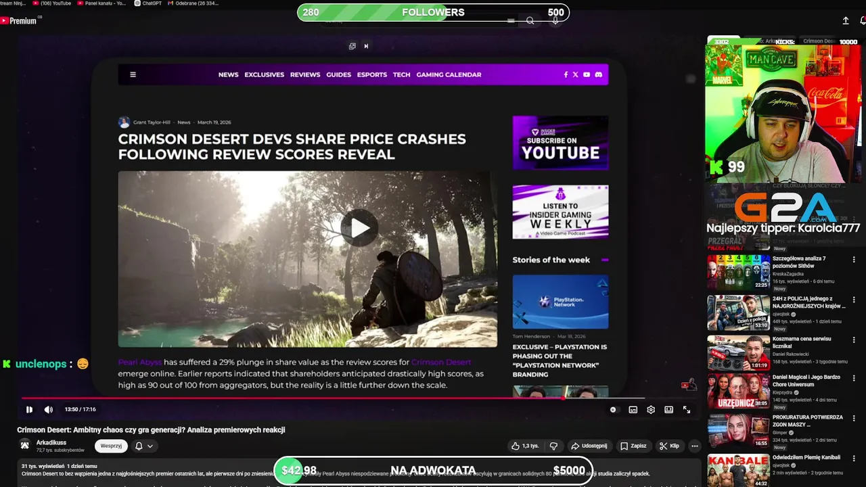866x487 pixels.
Task: Switch to theater mode in the player
Action: (x=668, y=409)
